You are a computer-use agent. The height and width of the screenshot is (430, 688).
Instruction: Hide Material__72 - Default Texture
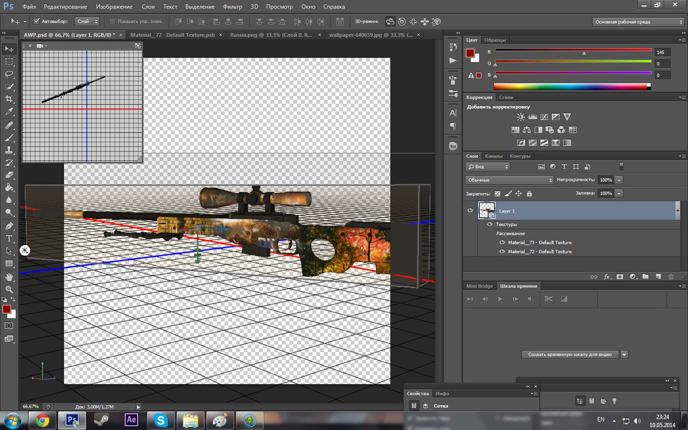pyautogui.click(x=502, y=252)
